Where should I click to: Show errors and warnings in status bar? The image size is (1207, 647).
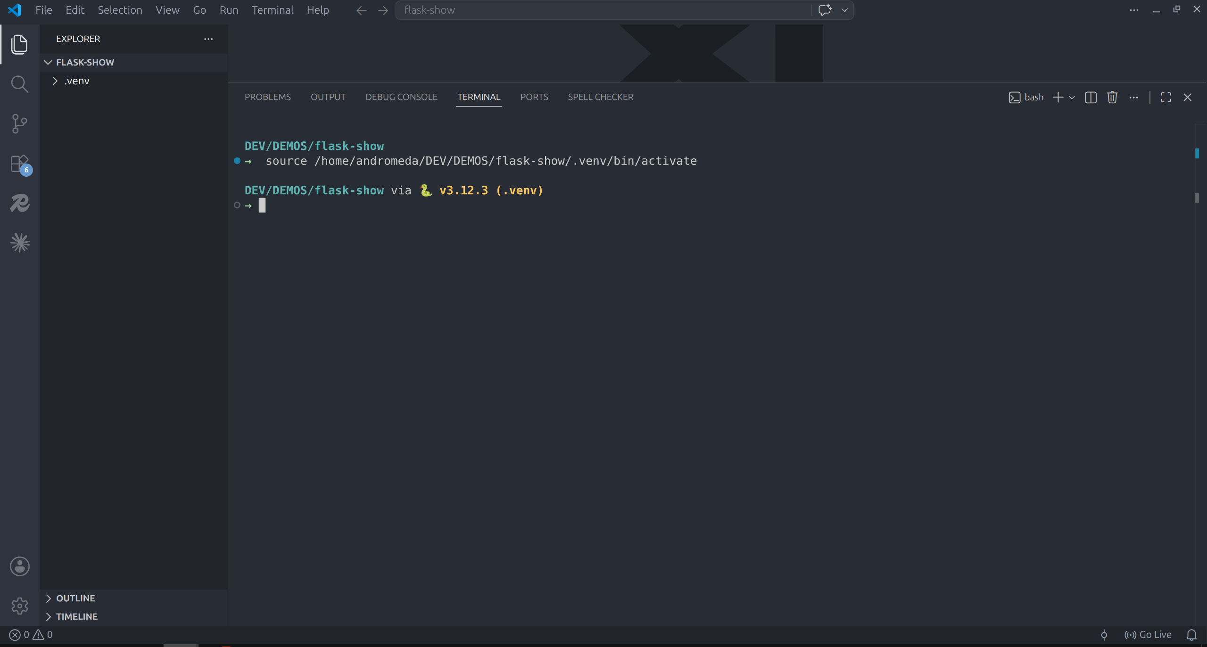(x=31, y=635)
